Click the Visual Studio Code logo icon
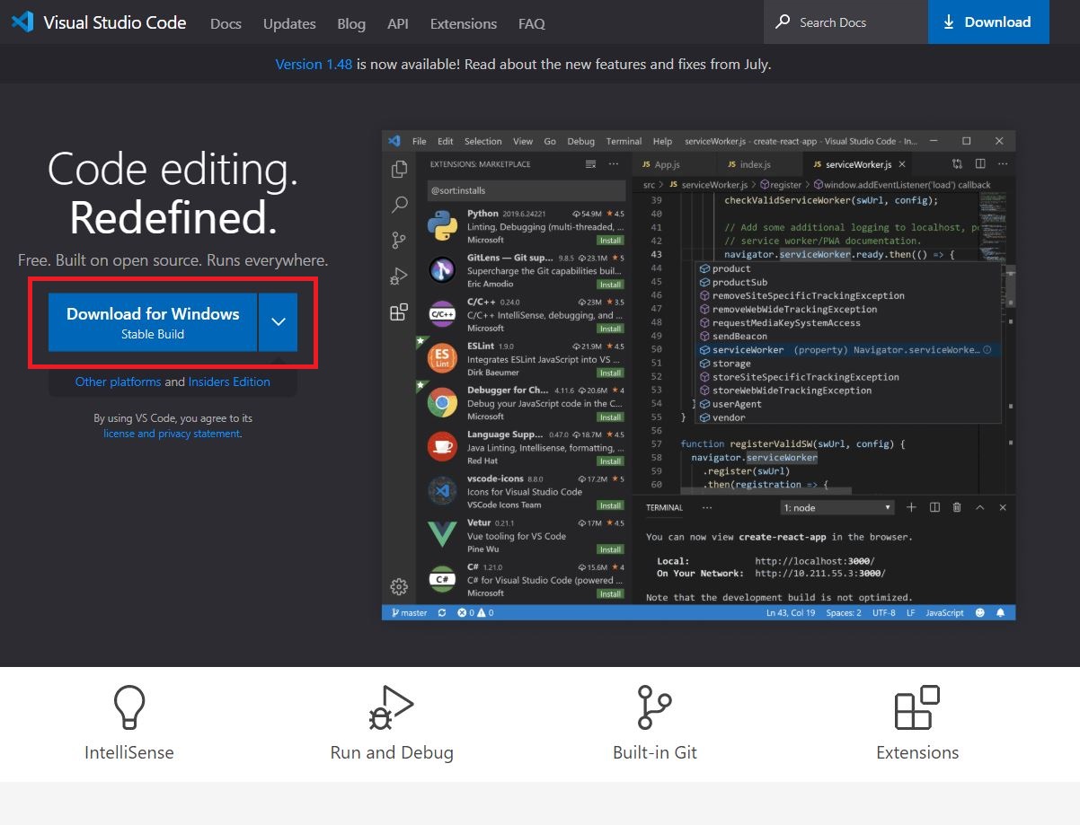The width and height of the screenshot is (1080, 825). [22, 22]
